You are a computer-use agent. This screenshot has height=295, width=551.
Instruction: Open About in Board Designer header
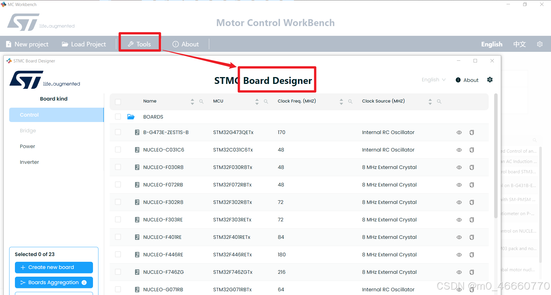click(467, 80)
